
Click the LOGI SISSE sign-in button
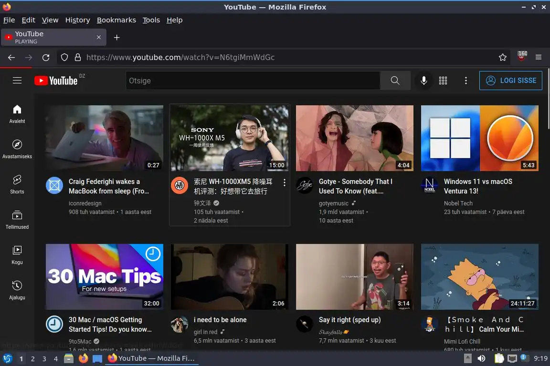click(x=511, y=81)
